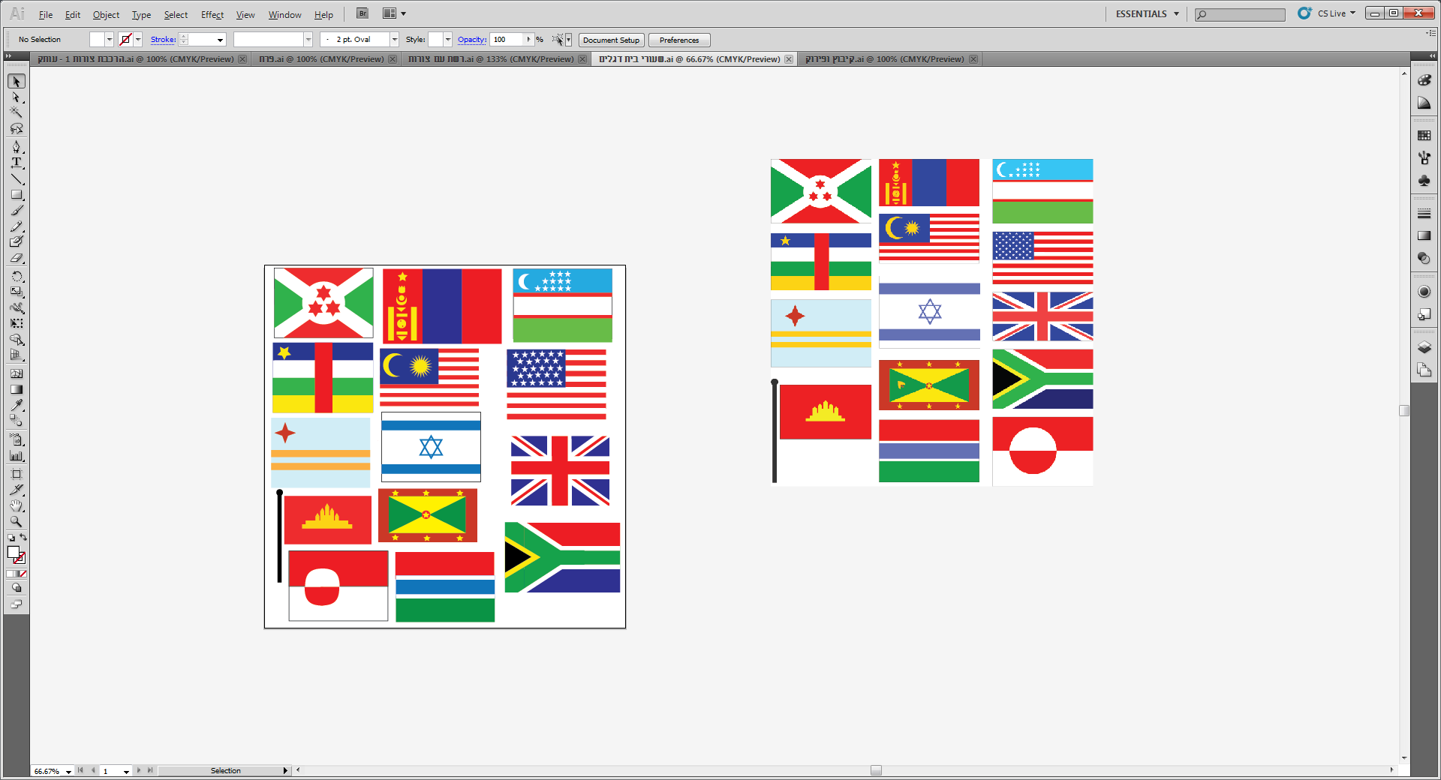Viewport: 1441px width, 780px height.
Task: Open the Color panel icon
Action: point(1424,80)
